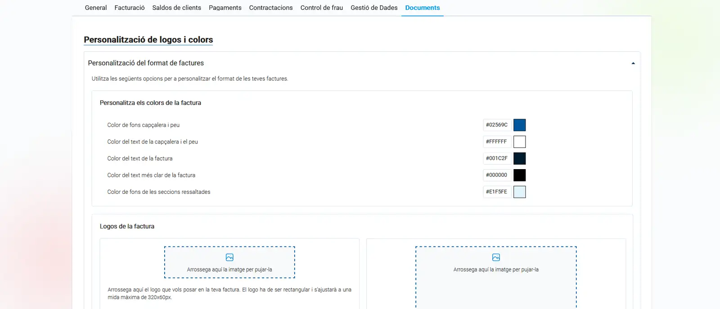Open the Pagaments tab
Screen dimensions: 720x309
(225, 8)
